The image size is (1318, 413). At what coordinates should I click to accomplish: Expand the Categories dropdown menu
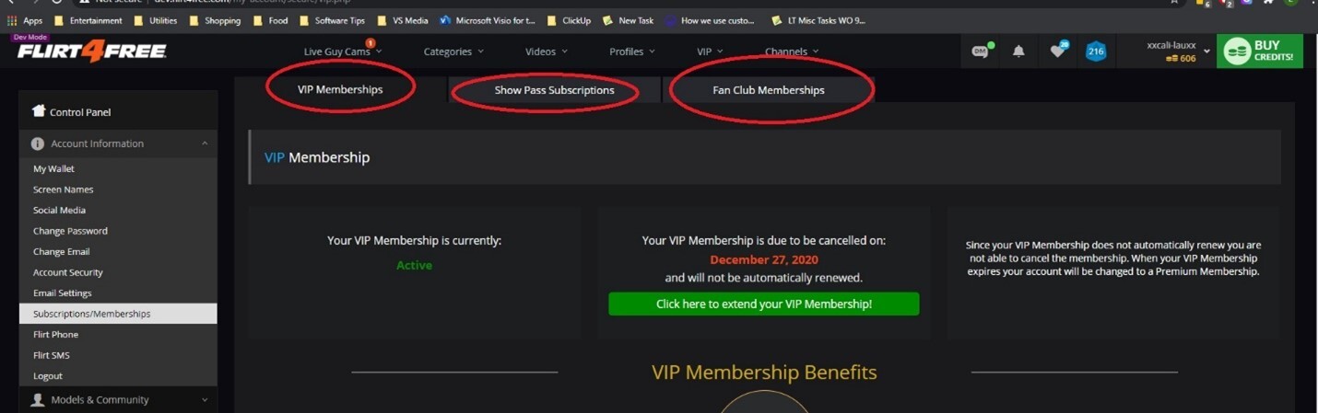click(x=453, y=52)
